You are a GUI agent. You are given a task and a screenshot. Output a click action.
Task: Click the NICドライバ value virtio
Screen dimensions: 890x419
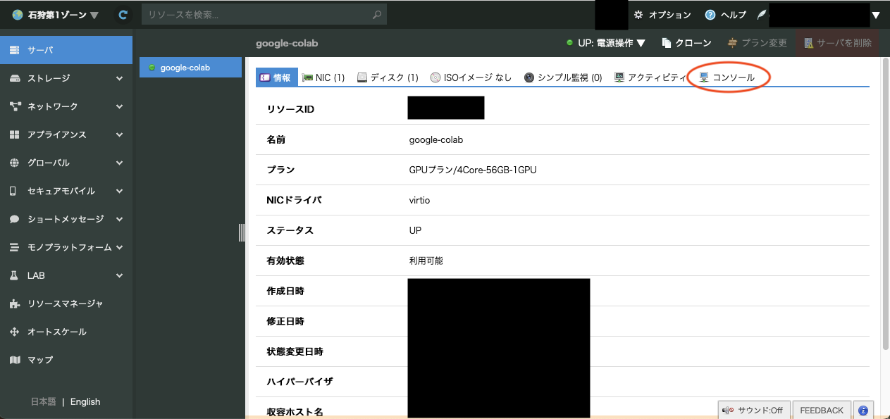(419, 200)
